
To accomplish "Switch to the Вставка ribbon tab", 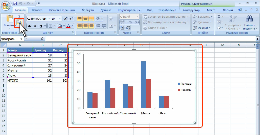I will pos(37,10).
